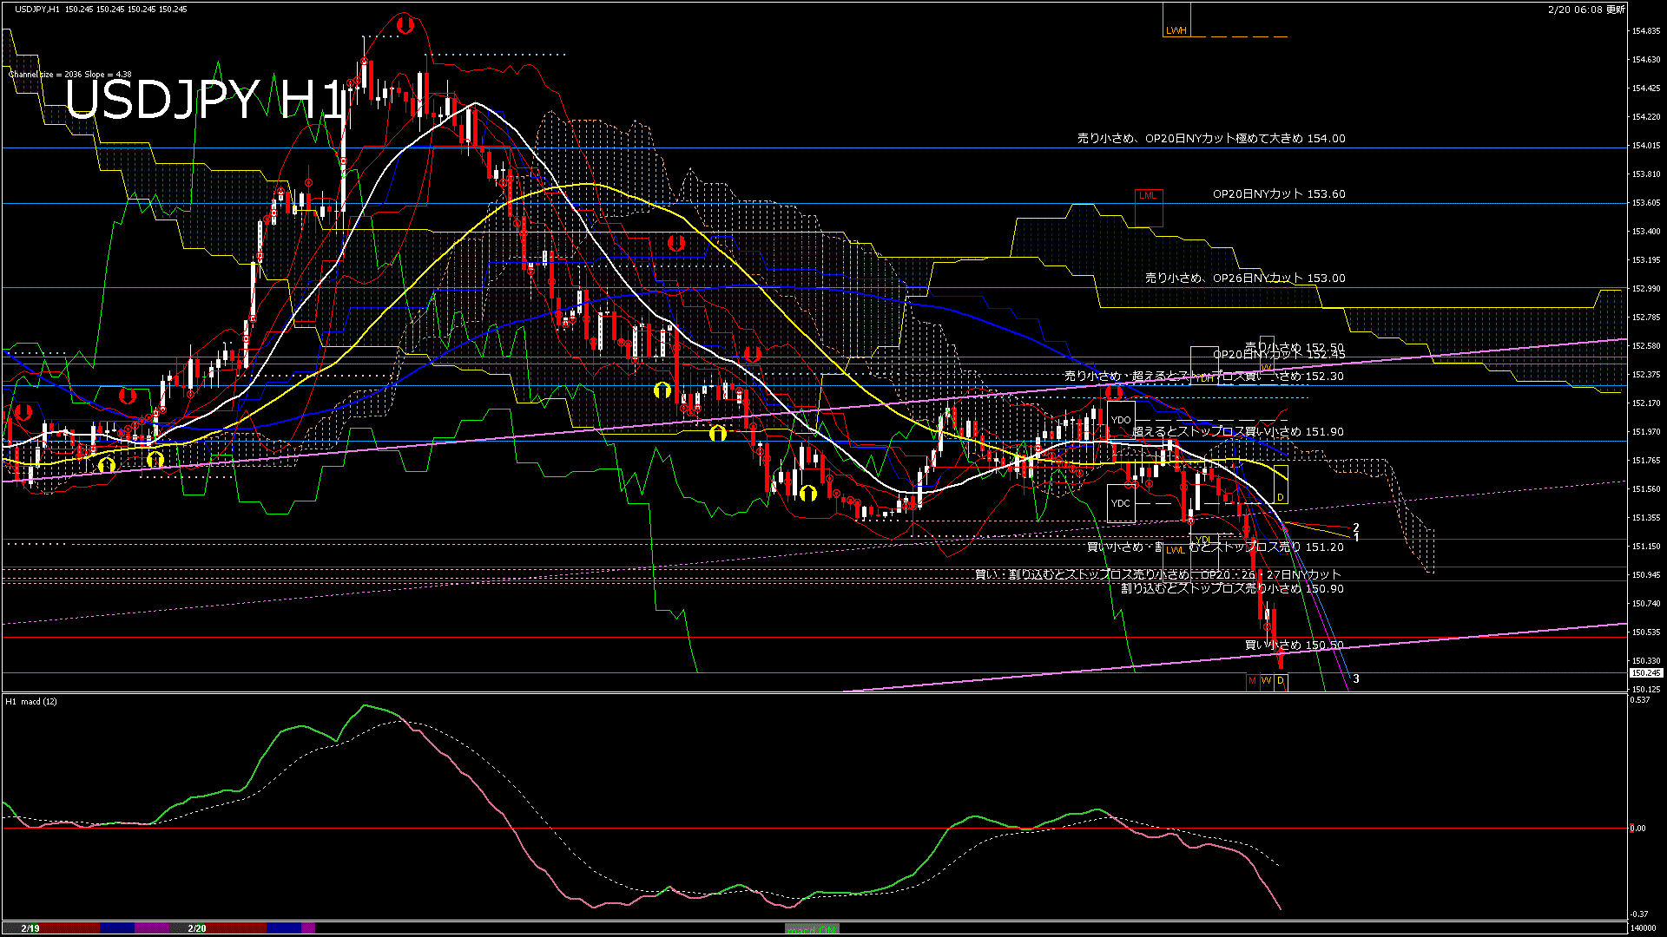Select the YDL yesterday-low label
The image size is (1667, 937).
tap(1202, 540)
